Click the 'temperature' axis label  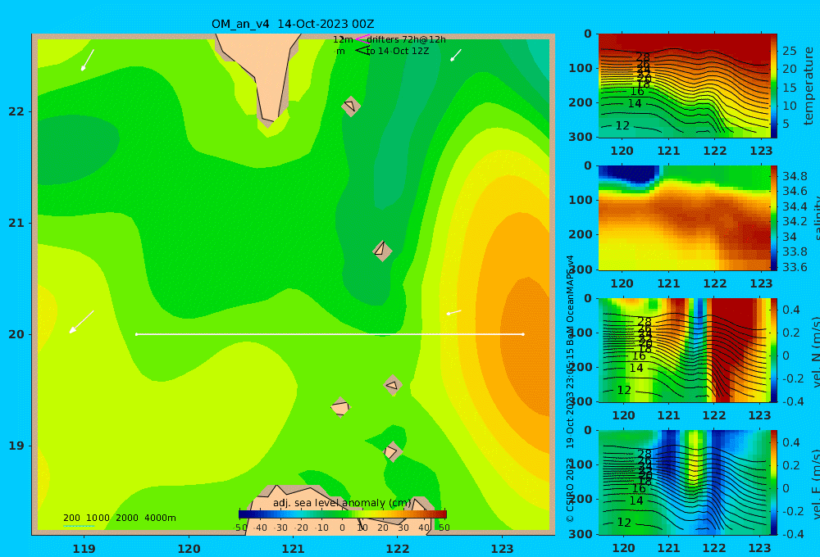809,86
